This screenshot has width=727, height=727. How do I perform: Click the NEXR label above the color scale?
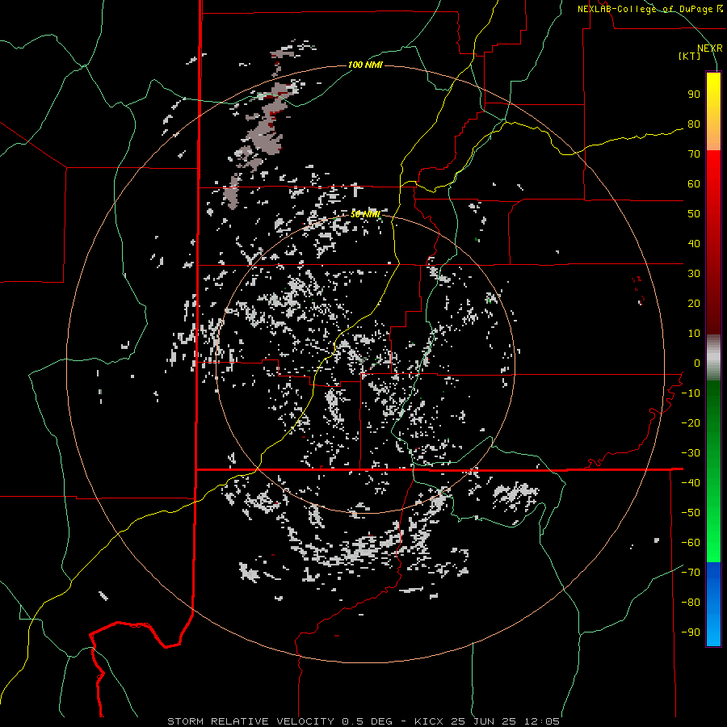(x=709, y=48)
